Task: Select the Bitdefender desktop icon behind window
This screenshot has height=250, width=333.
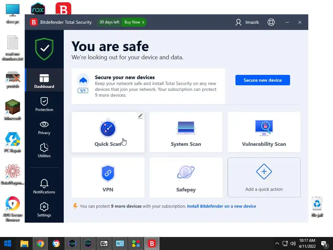Action: (x=63, y=8)
